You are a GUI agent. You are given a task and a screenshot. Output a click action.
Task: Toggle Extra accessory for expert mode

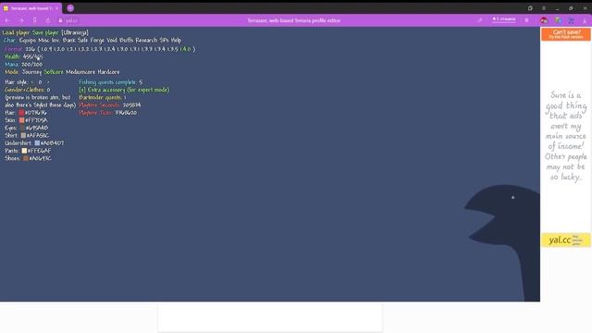(x=124, y=90)
